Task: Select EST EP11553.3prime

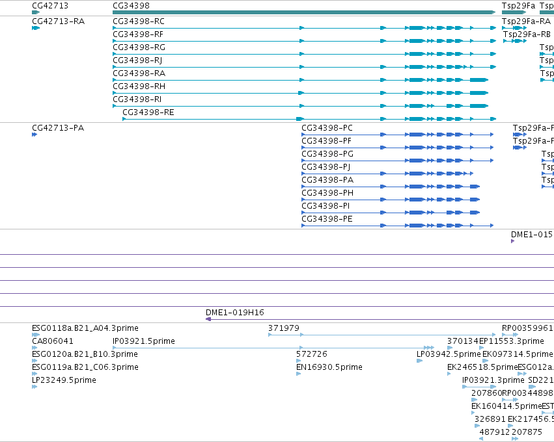Action: (x=511, y=341)
